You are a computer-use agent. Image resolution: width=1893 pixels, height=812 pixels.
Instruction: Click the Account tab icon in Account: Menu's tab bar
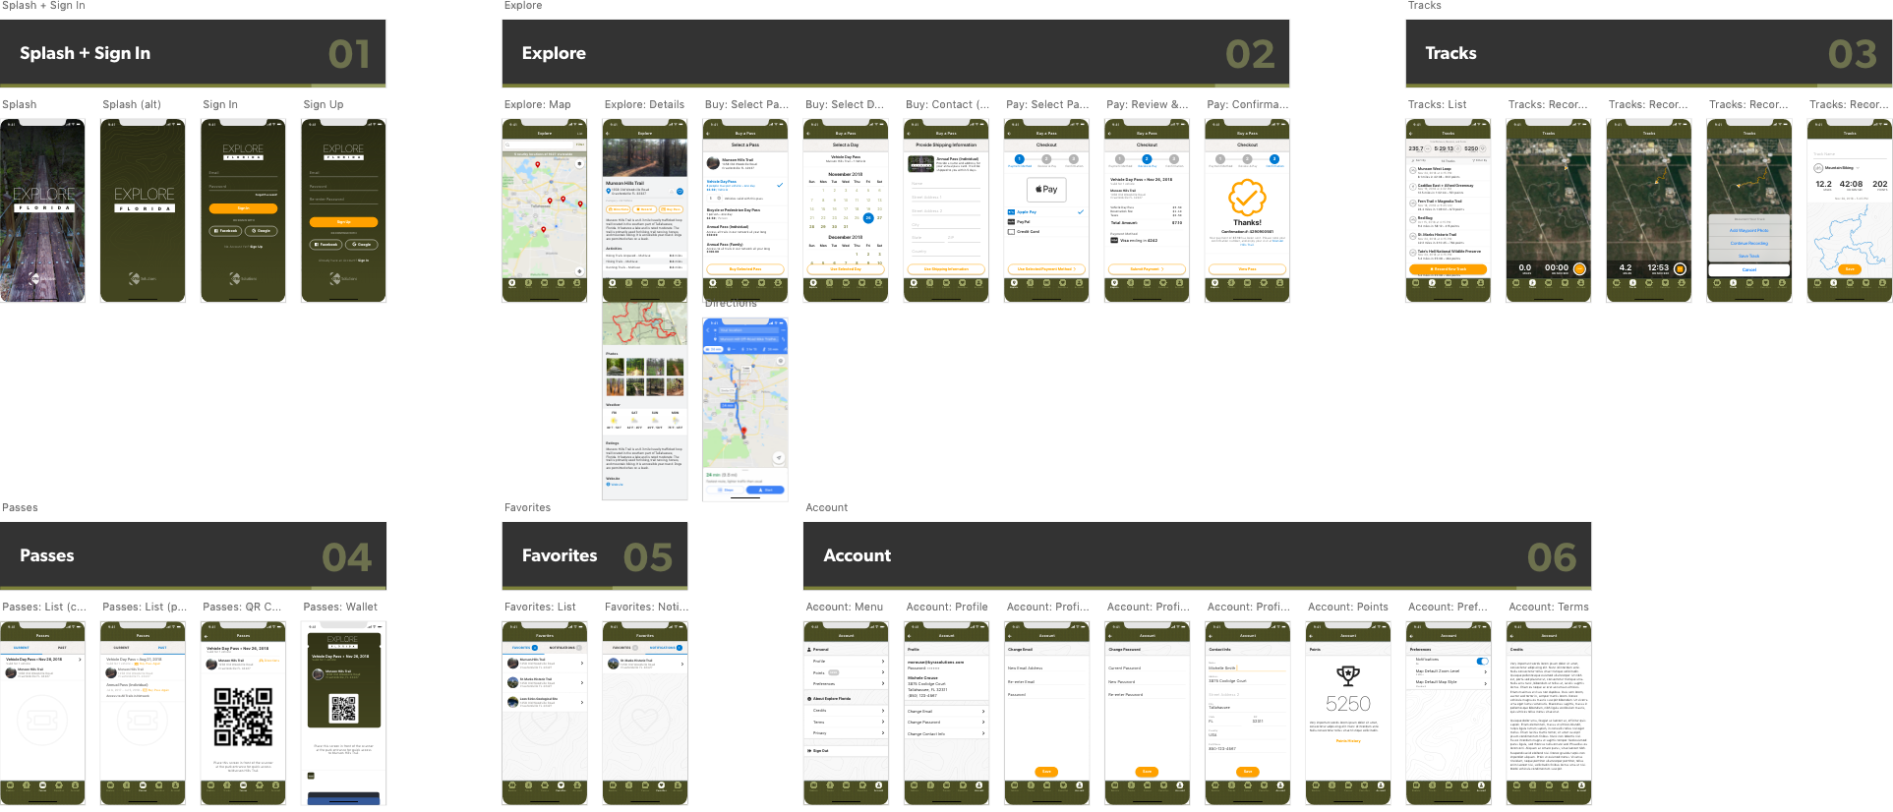click(879, 785)
